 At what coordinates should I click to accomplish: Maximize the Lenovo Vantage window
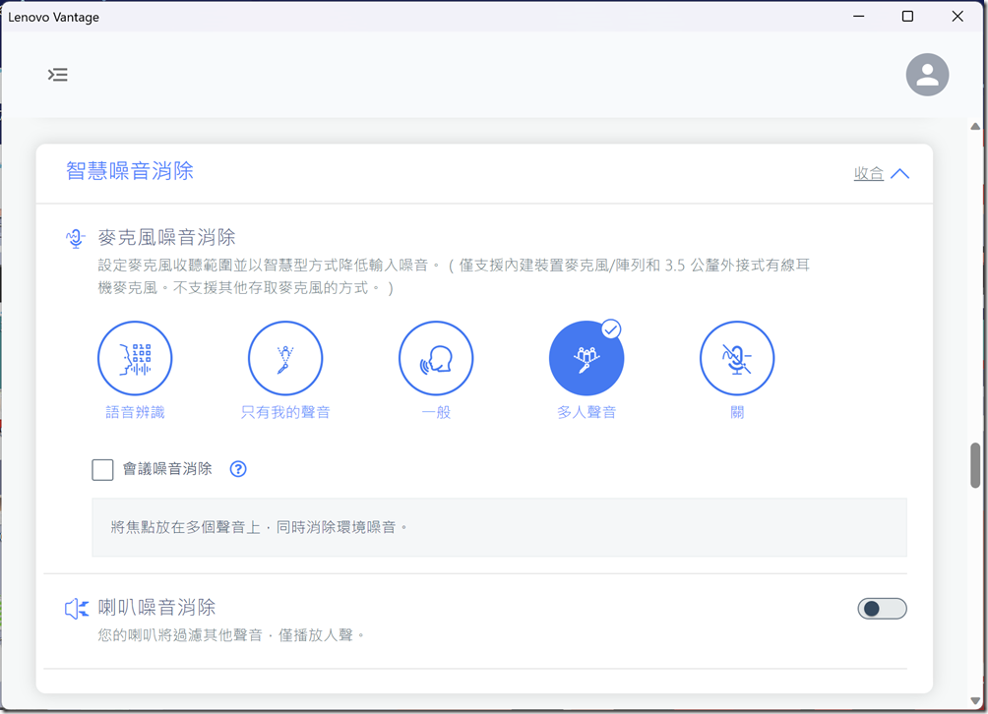point(907,17)
